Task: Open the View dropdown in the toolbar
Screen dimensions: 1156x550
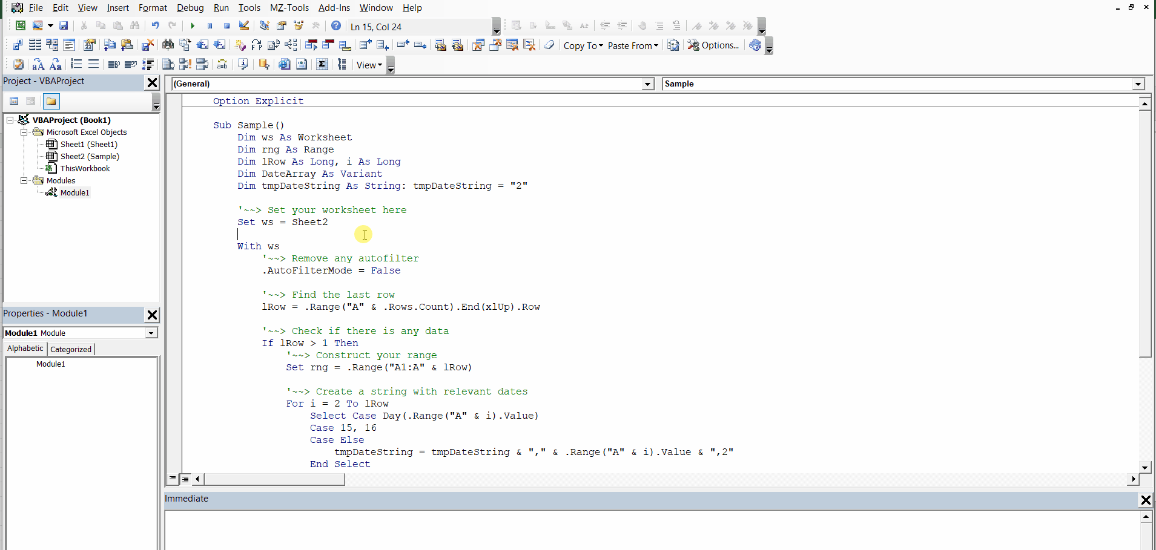Action: point(369,65)
